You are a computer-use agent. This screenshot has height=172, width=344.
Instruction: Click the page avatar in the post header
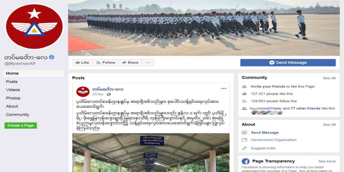[83, 91]
